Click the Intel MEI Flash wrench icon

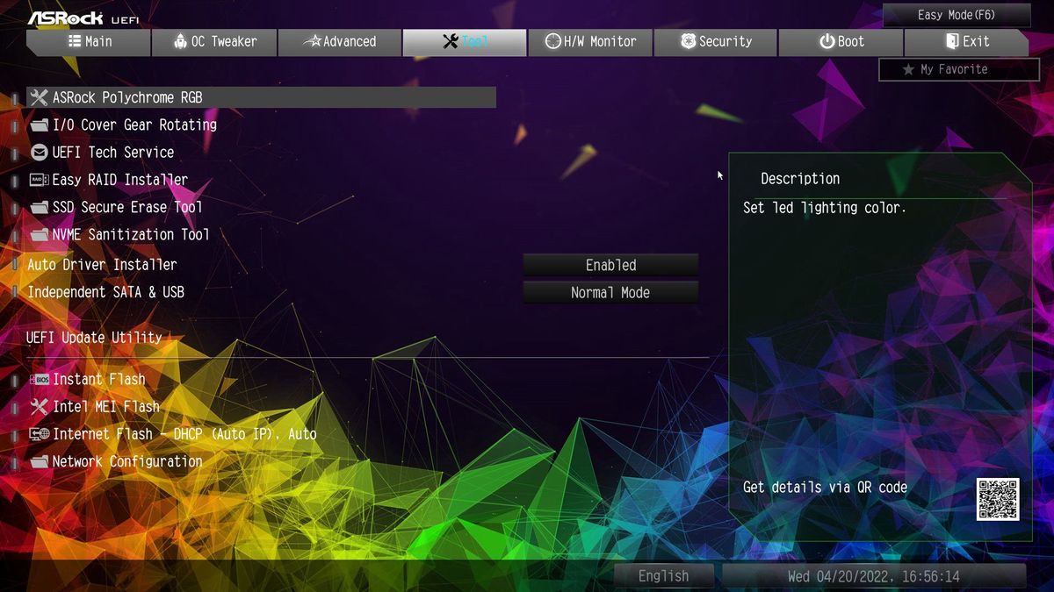tap(39, 407)
